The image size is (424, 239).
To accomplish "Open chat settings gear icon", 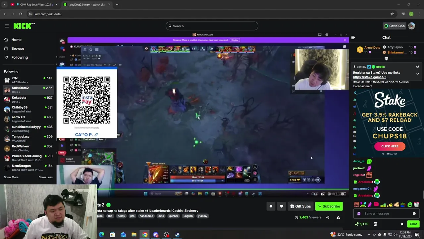I will coord(402,224).
